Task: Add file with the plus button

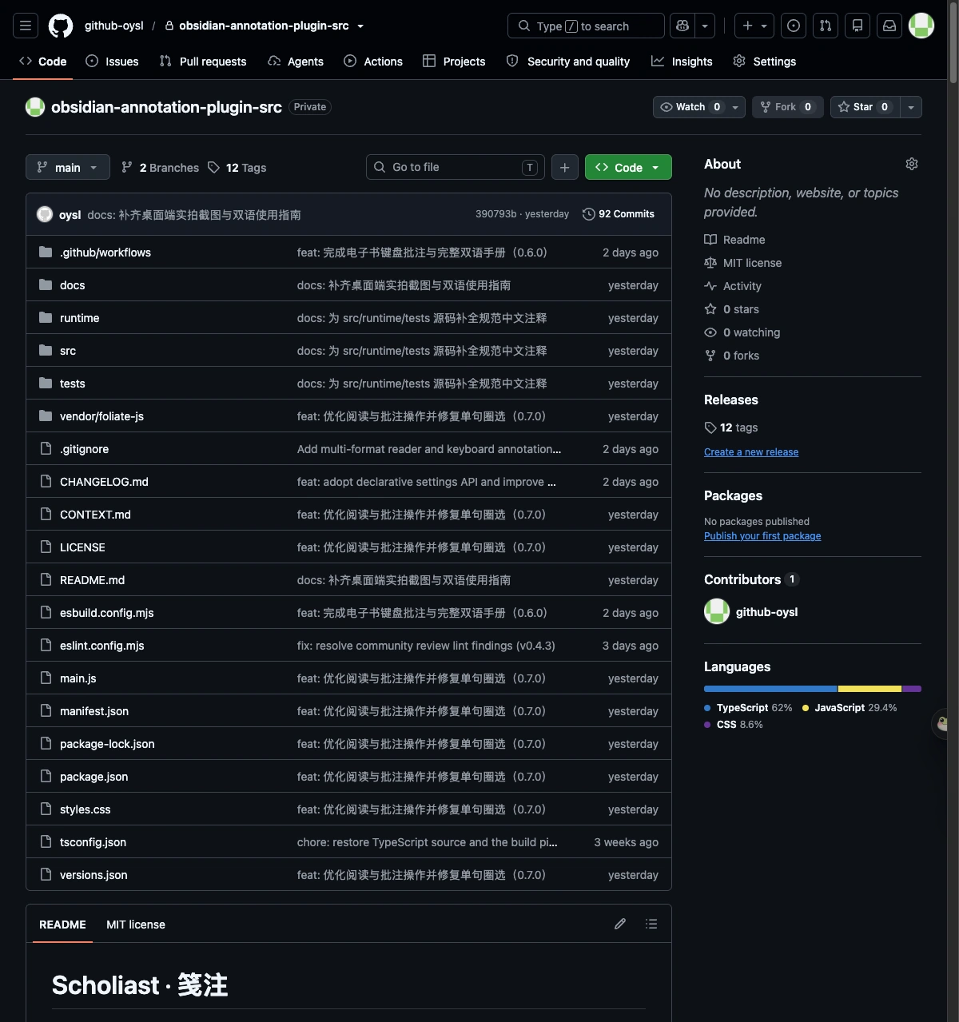Action: (x=565, y=167)
